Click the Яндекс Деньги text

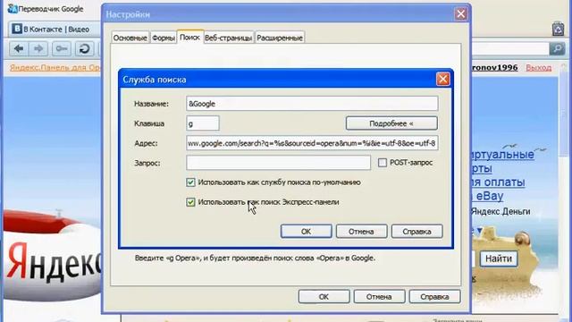coord(500,211)
